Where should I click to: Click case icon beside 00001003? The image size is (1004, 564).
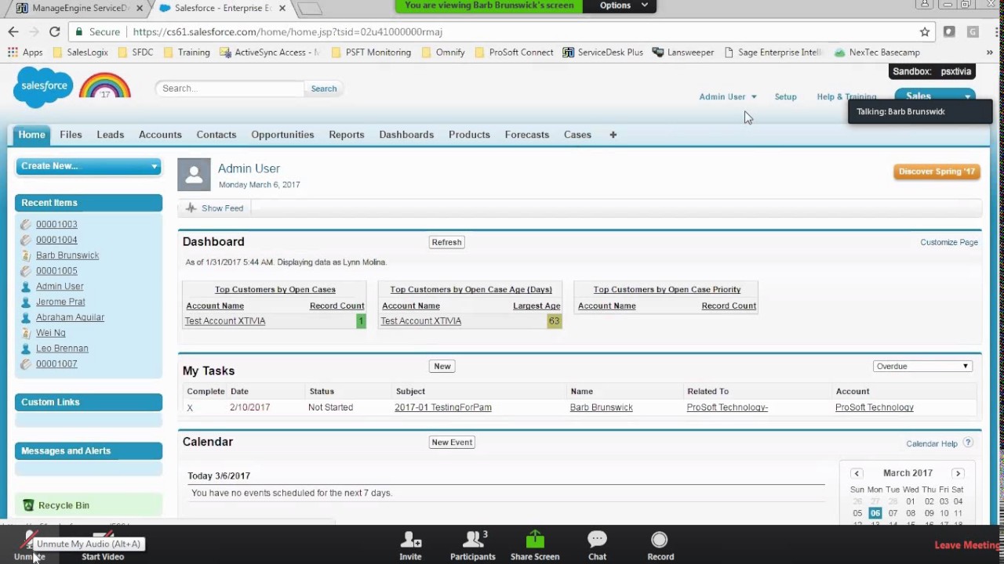click(x=26, y=224)
